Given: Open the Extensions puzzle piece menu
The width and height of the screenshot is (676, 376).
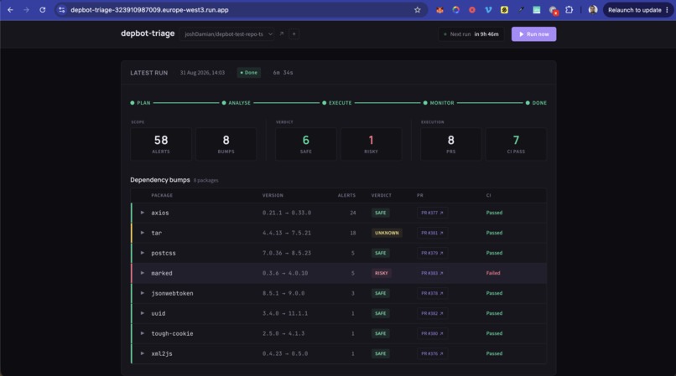Looking at the screenshot, I should tap(569, 10).
